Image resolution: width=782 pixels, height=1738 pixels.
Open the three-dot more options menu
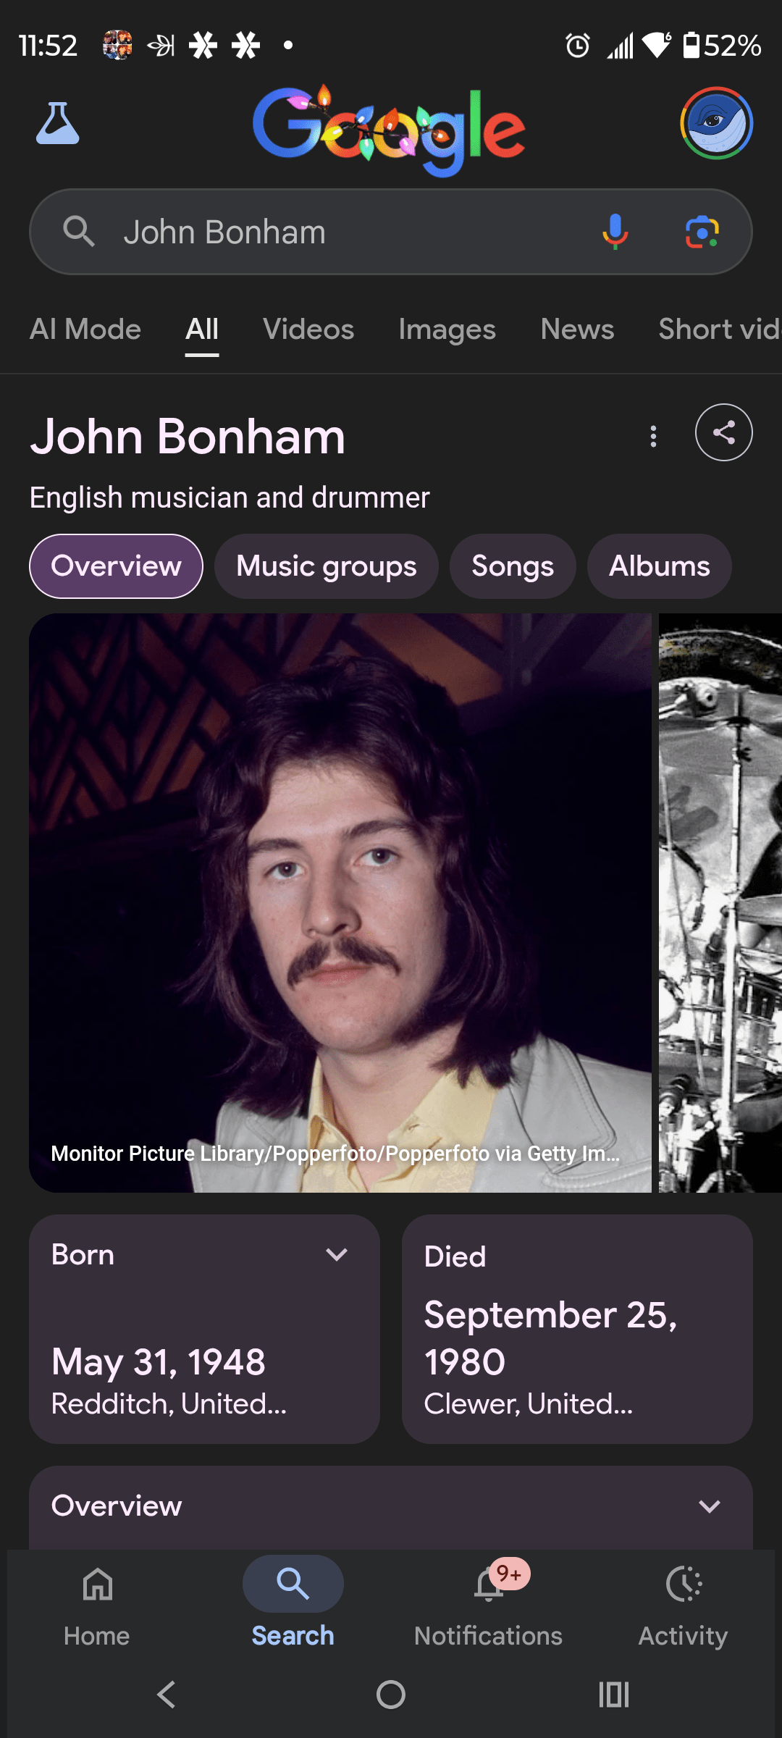point(653,436)
